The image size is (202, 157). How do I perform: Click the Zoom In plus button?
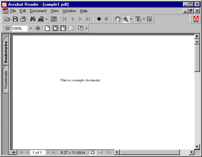click(x=38, y=28)
